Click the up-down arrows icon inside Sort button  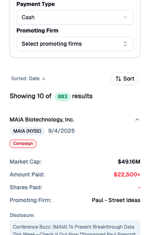click(x=118, y=79)
